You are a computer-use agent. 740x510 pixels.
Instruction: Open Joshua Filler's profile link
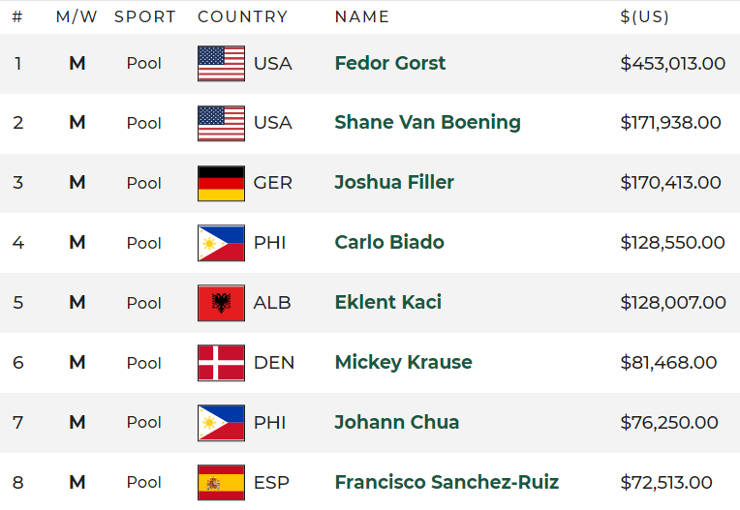point(394,182)
